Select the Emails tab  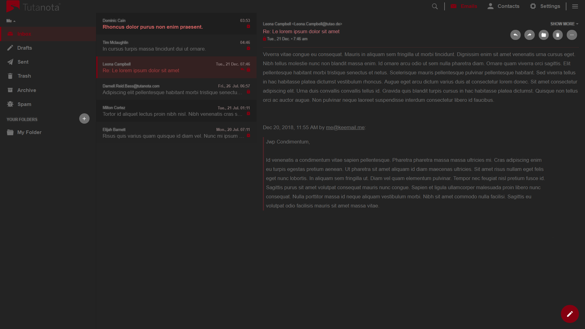point(464,6)
